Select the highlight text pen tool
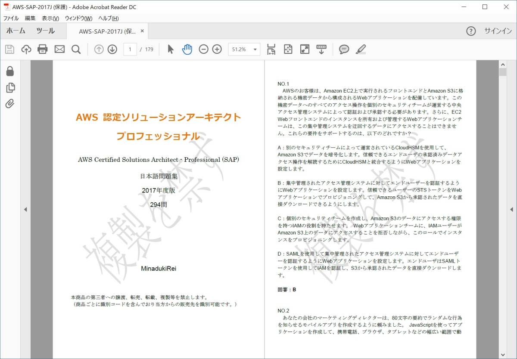Screen dimensions: 517x359 (361, 49)
